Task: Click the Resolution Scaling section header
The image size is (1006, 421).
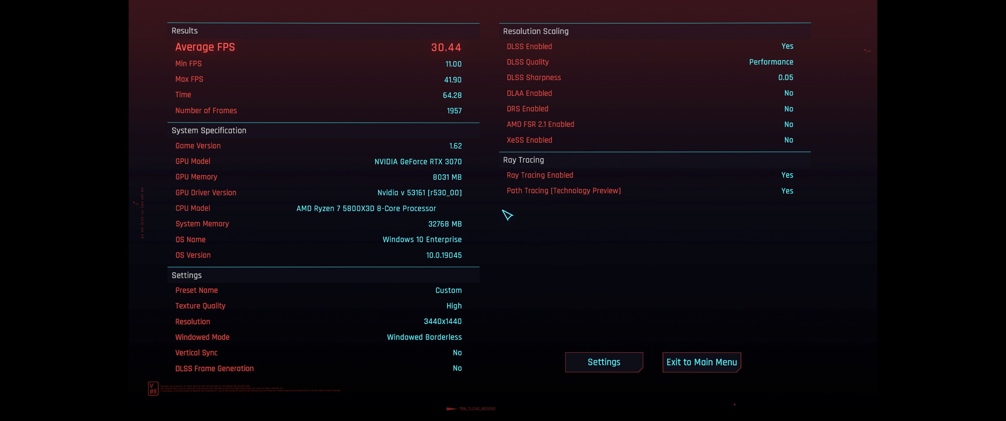Action: (x=535, y=31)
